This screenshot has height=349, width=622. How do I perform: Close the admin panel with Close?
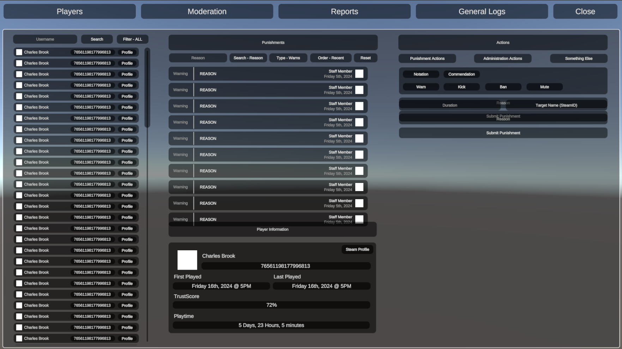pyautogui.click(x=585, y=11)
